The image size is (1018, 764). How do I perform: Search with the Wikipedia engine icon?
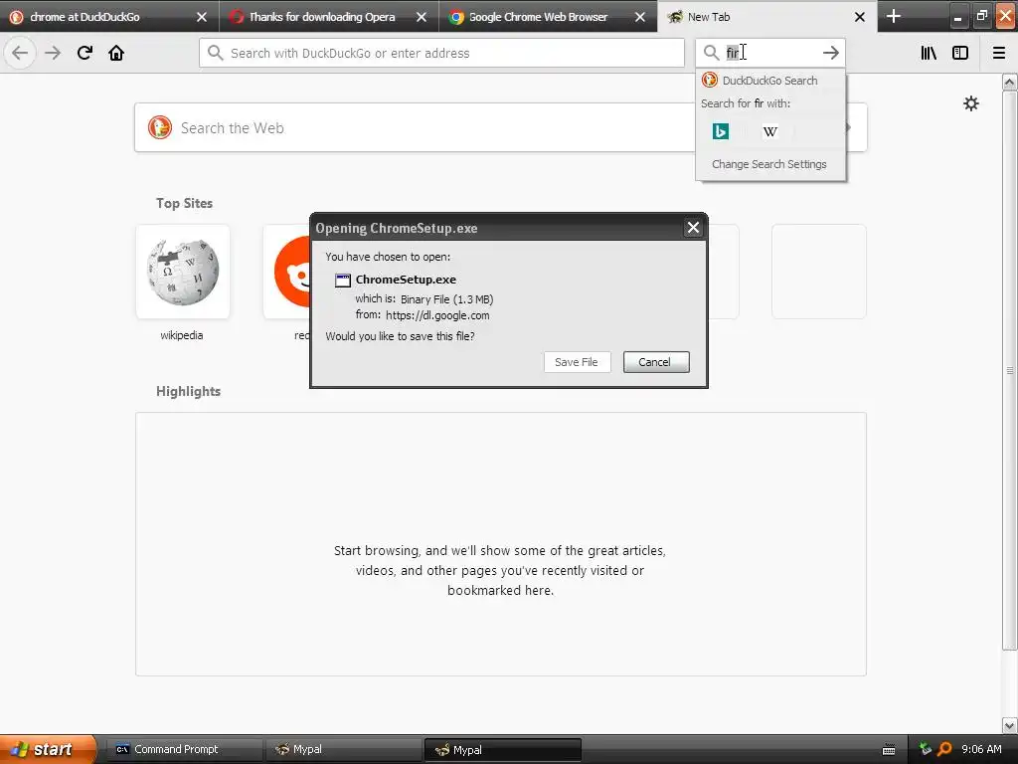[x=770, y=131]
